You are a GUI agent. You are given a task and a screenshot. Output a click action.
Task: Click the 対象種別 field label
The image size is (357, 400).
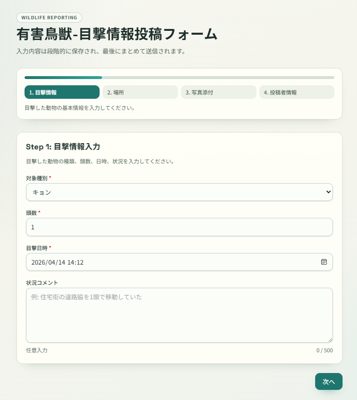[37, 178]
